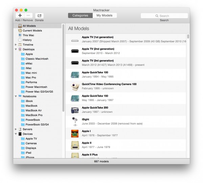Image resolution: width=203 pixels, height=183 pixels.
Task: Switch to the Categories tab
Action: click(x=80, y=16)
